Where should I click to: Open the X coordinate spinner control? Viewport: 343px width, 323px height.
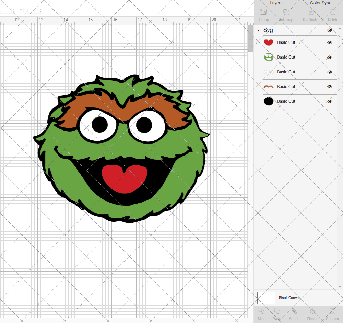(x=14, y=10)
